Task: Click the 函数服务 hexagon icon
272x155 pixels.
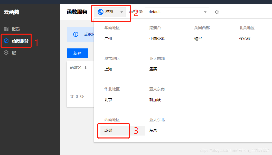Action: tap(6, 41)
